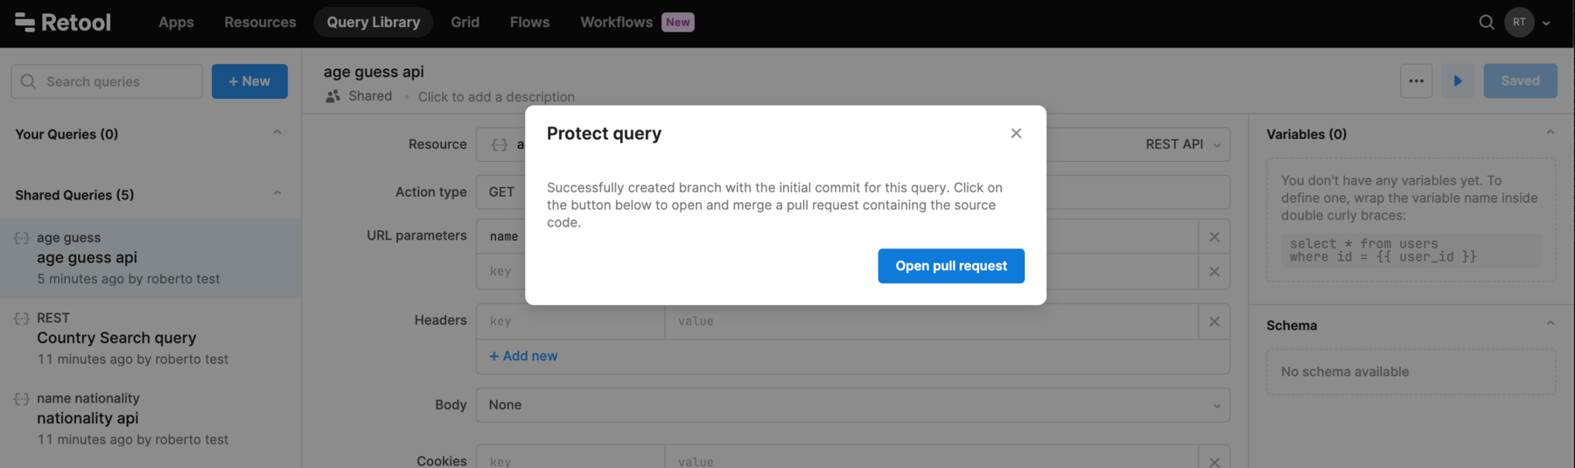Select the Country Search query
This screenshot has width=1575, height=468.
[x=150, y=339]
